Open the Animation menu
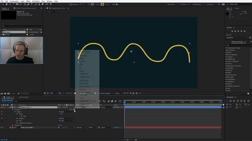 pyautogui.click(x=36, y=1)
